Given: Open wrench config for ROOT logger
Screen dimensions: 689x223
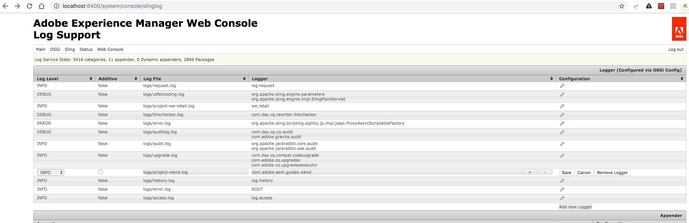Looking at the screenshot, I should click(x=562, y=189).
